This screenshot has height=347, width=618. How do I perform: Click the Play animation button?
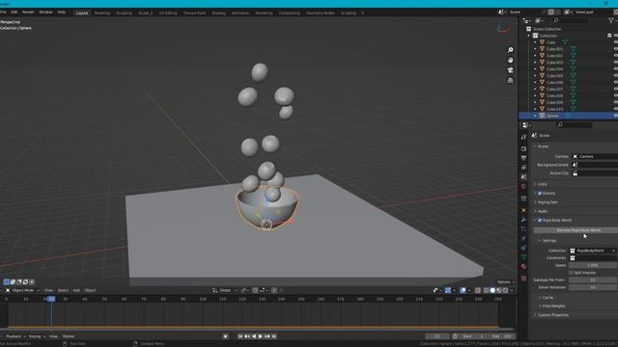coord(260,336)
